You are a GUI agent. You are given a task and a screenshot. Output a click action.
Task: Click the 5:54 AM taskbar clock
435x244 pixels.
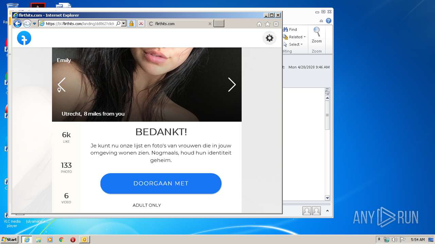[x=418, y=240]
